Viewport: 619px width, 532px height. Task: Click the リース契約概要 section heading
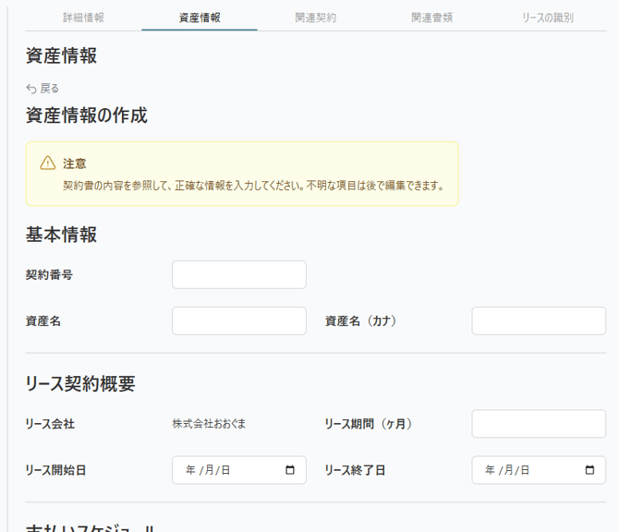pos(80,383)
